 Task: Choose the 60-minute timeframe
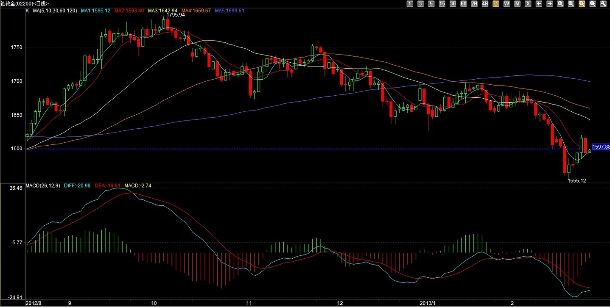pyautogui.click(x=464, y=3)
